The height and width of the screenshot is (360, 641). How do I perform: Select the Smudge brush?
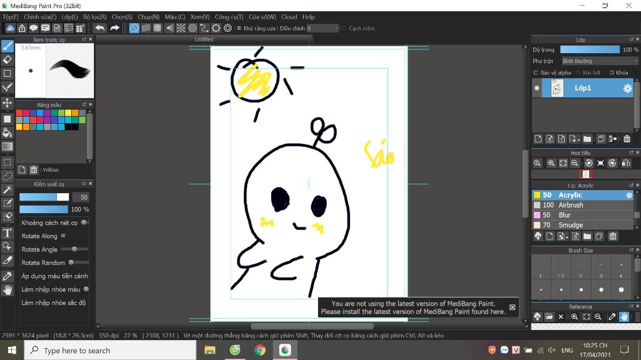click(583, 225)
